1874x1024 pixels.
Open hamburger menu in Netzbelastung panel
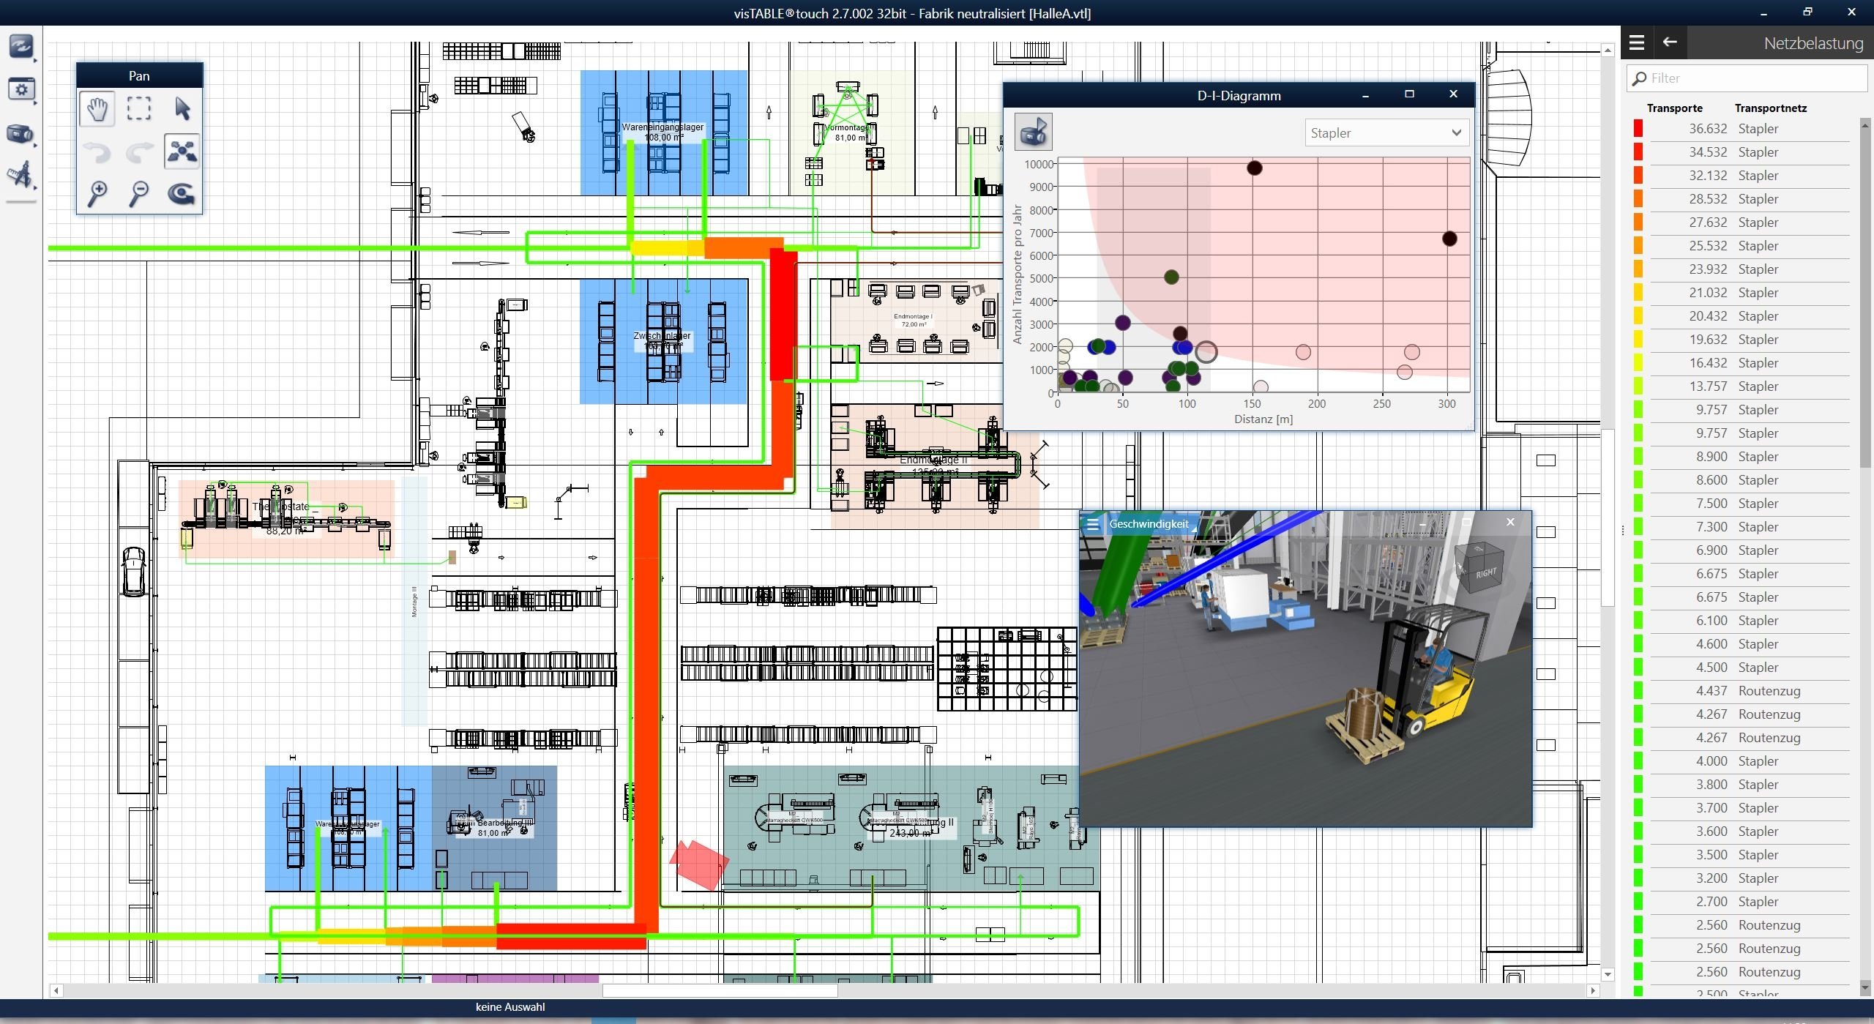(x=1637, y=43)
